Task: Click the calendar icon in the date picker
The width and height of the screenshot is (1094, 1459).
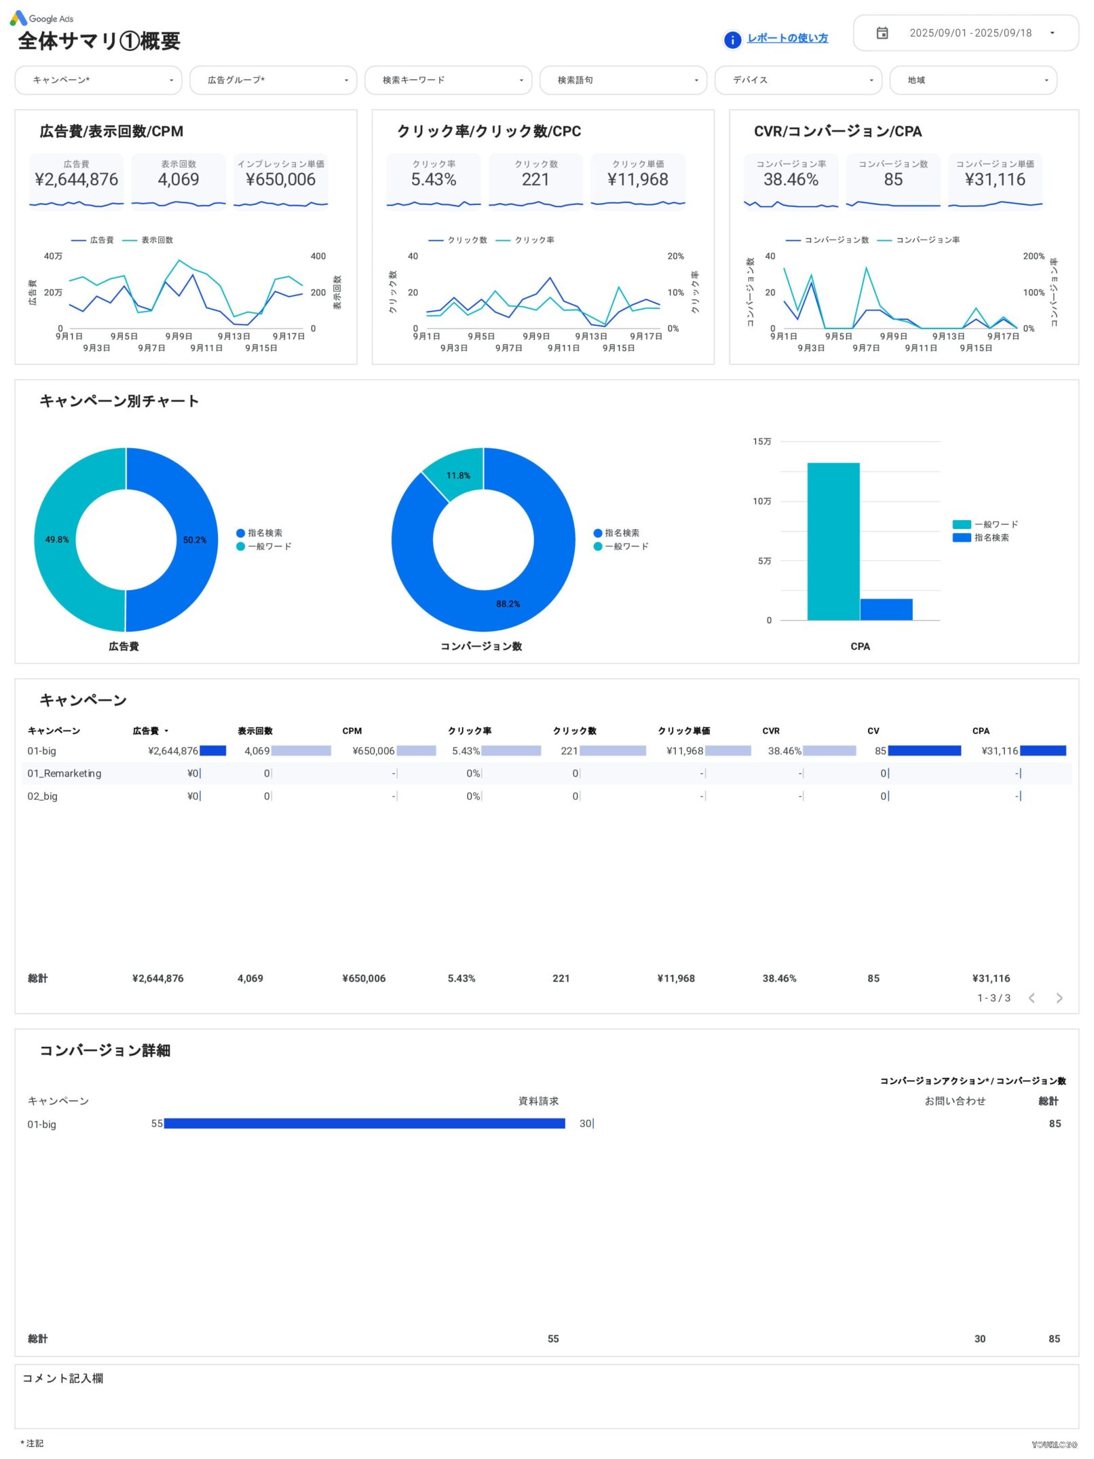Action: pos(882,33)
